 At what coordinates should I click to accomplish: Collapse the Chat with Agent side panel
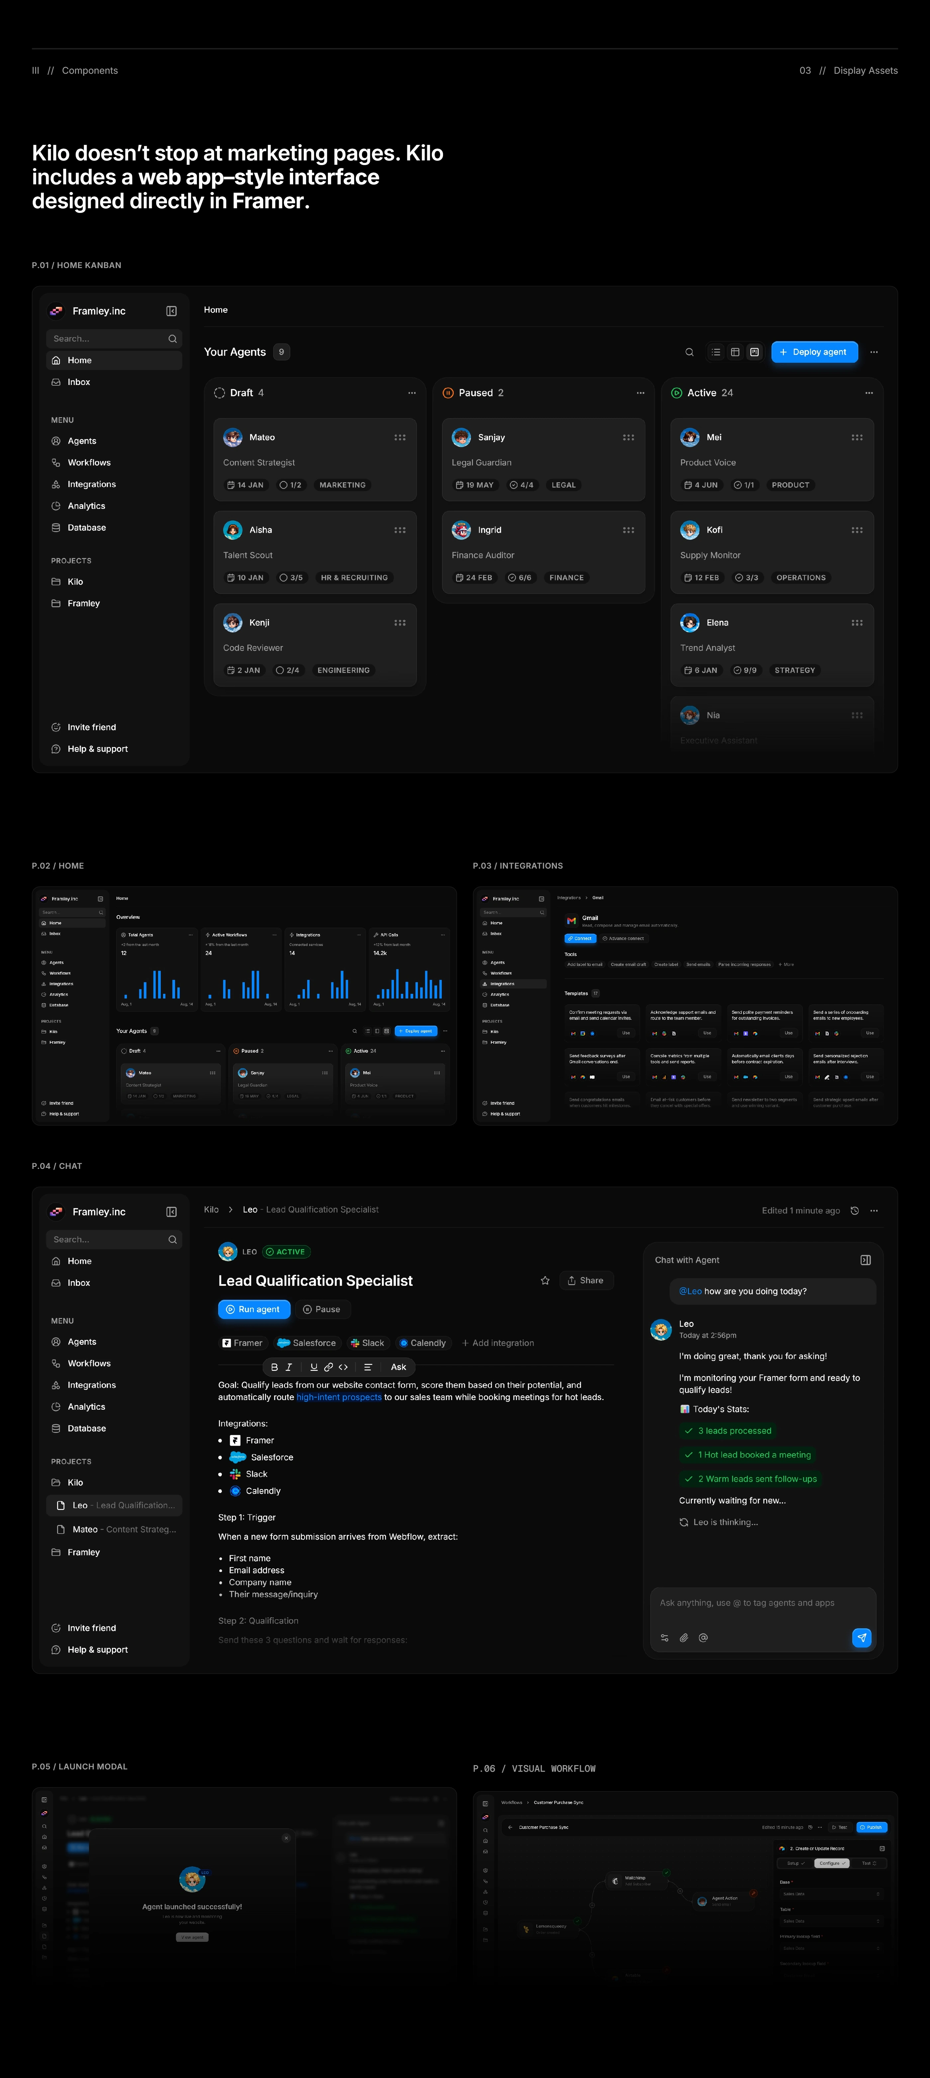pyautogui.click(x=866, y=1260)
